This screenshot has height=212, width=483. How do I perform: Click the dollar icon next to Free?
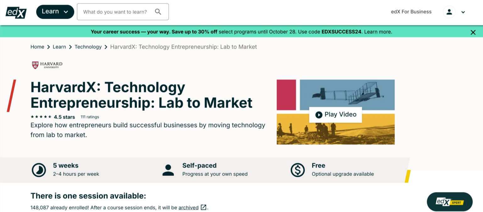click(x=297, y=170)
